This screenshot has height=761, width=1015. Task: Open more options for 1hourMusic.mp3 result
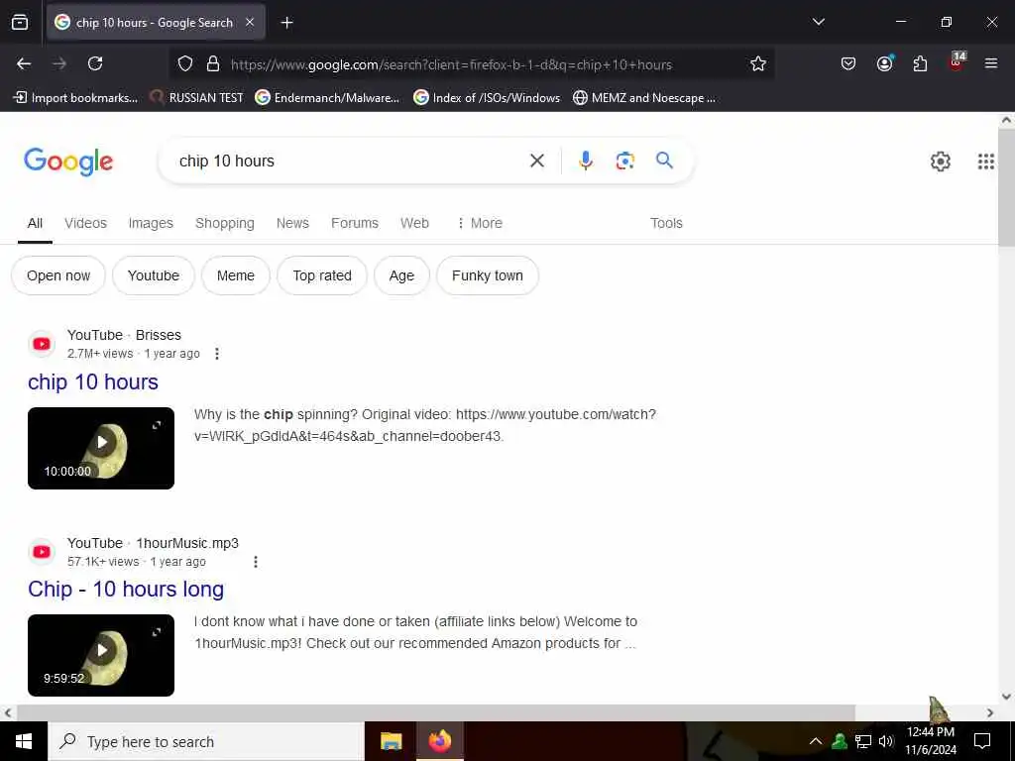(256, 562)
